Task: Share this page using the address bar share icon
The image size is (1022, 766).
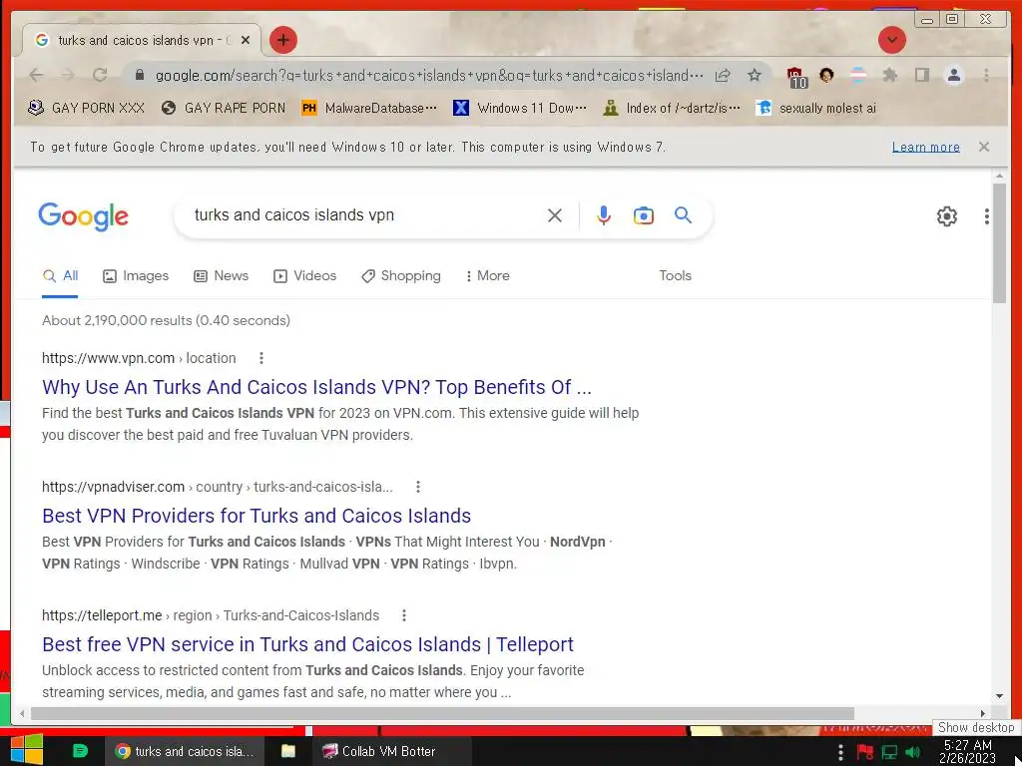Action: click(x=723, y=76)
